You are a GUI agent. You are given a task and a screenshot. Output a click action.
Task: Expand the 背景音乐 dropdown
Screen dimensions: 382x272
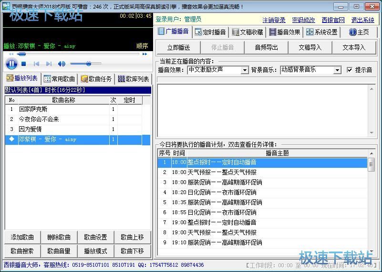coord(337,70)
